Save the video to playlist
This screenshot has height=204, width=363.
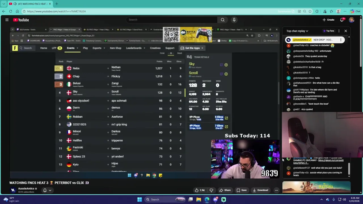click(x=242, y=190)
